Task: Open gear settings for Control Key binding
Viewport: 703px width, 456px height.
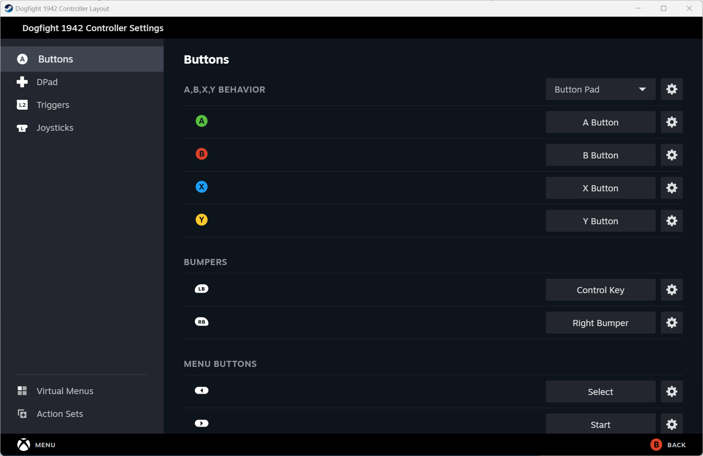Action: coord(671,290)
